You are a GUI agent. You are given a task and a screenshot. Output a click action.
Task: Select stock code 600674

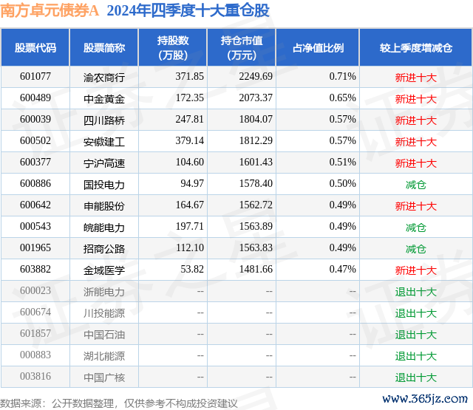(x=35, y=312)
